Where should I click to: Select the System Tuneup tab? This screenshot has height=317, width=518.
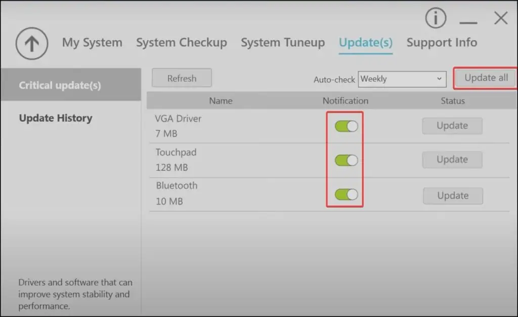[x=283, y=43]
